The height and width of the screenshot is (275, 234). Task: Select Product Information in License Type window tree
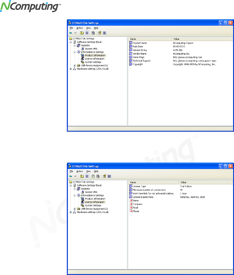95,199
